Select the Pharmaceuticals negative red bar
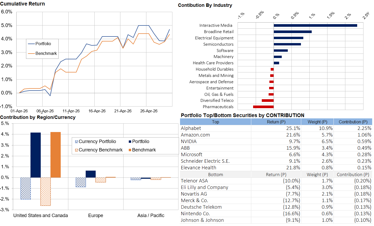374x226 pixels. [x=263, y=107]
